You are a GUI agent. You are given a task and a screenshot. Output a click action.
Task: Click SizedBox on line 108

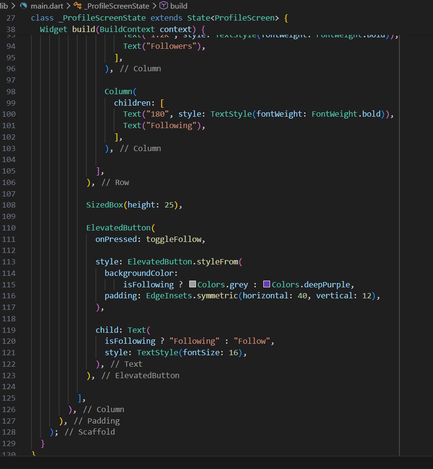click(104, 205)
